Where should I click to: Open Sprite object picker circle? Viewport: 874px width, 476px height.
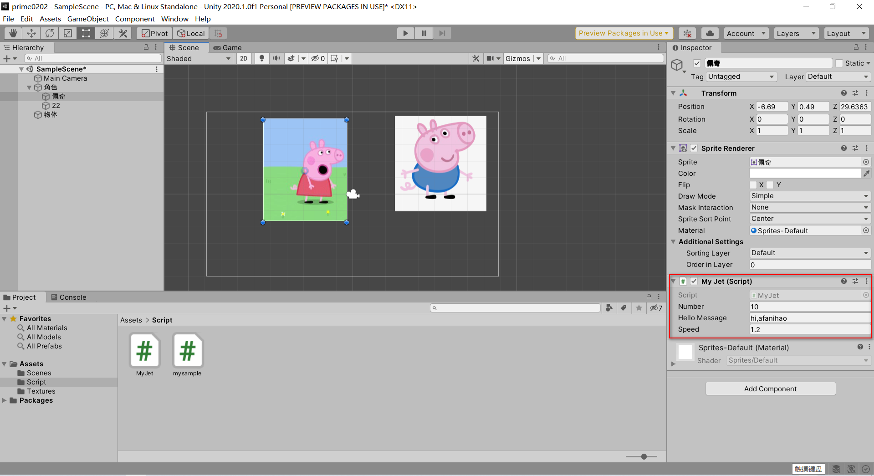click(x=866, y=162)
